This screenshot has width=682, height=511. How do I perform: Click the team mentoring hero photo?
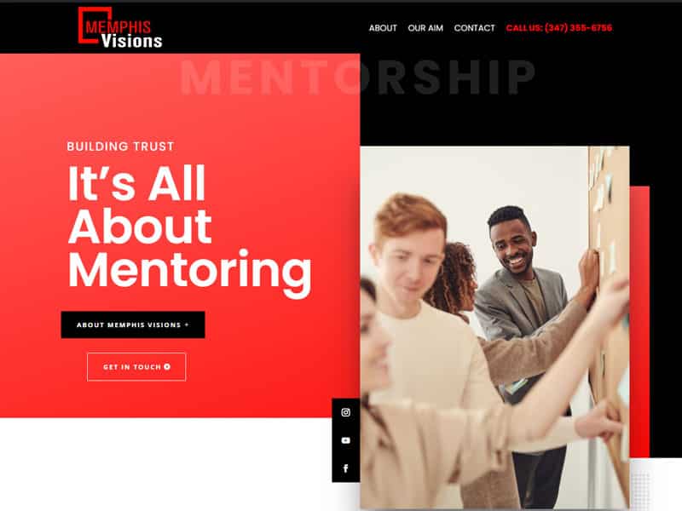coord(494,328)
